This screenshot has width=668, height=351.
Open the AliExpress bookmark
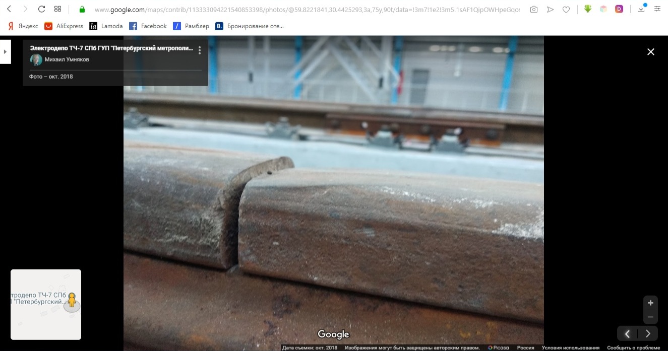coord(64,26)
